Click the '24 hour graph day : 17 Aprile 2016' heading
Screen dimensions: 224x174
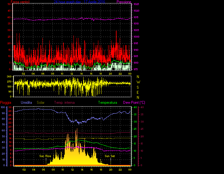[x=79, y=2]
